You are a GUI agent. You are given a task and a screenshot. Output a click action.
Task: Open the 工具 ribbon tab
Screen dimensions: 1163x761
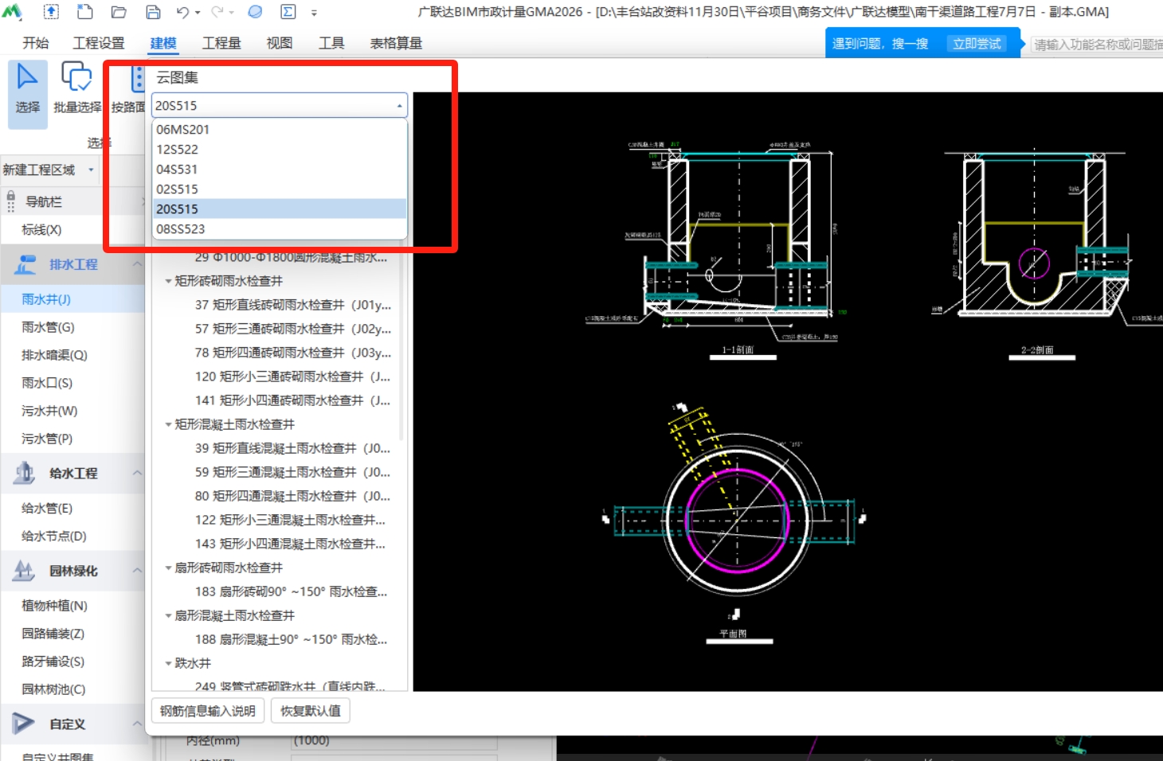pyautogui.click(x=331, y=43)
